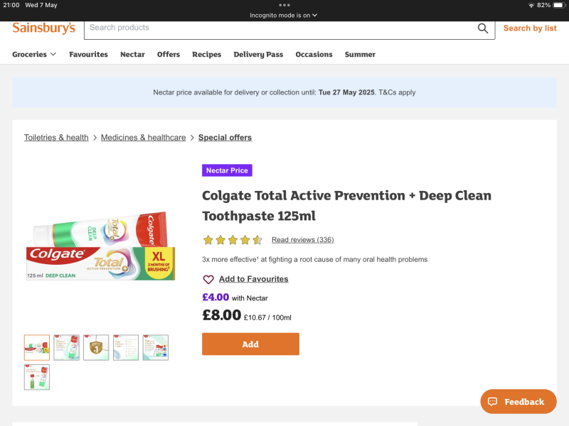Open the Medicines & healthcare breadcrumb
Viewport: 569px width, 426px height.
pyautogui.click(x=143, y=137)
